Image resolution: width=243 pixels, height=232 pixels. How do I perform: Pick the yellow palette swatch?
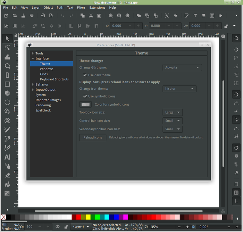point(88,217)
